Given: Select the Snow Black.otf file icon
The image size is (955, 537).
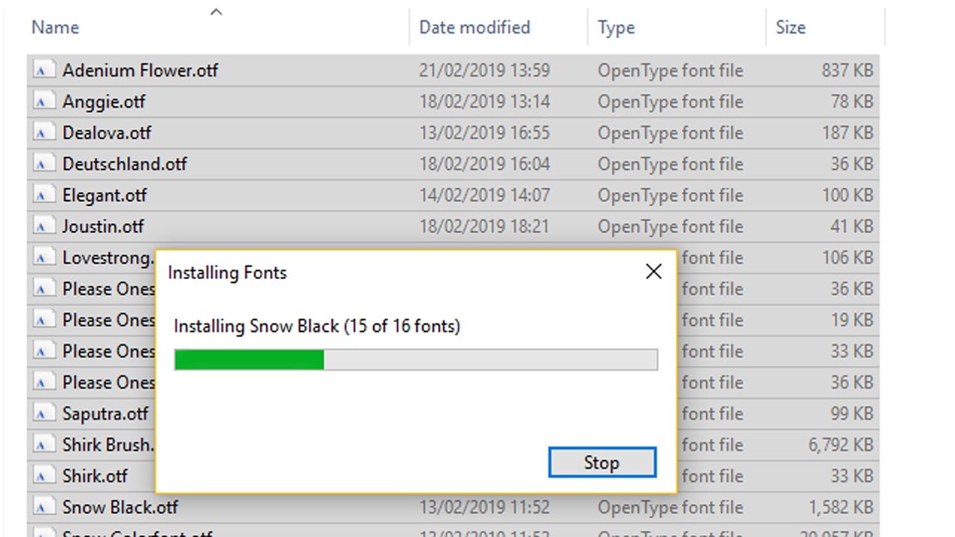Looking at the screenshot, I should click(x=44, y=508).
